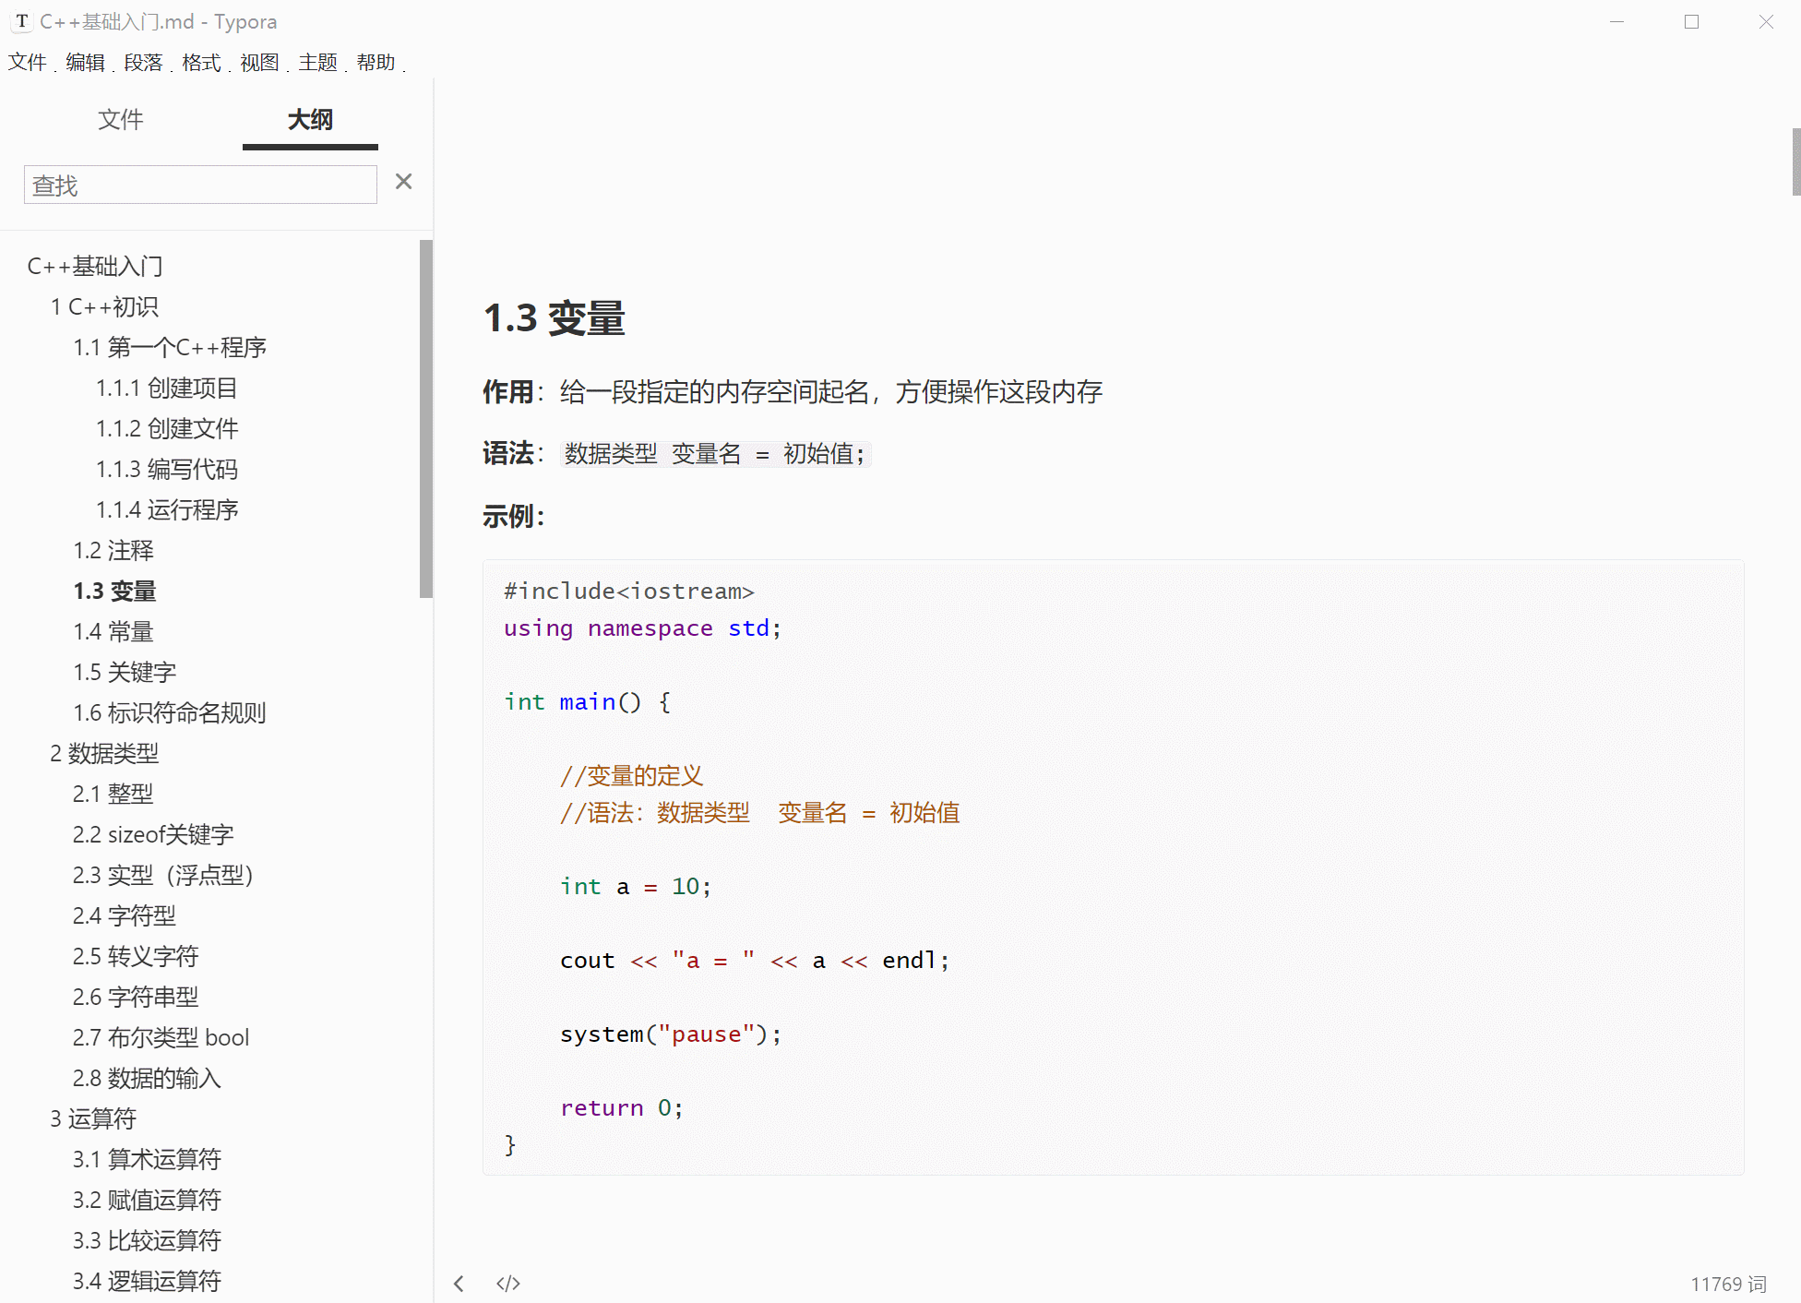Click the 11769 词 word count

tap(1728, 1284)
